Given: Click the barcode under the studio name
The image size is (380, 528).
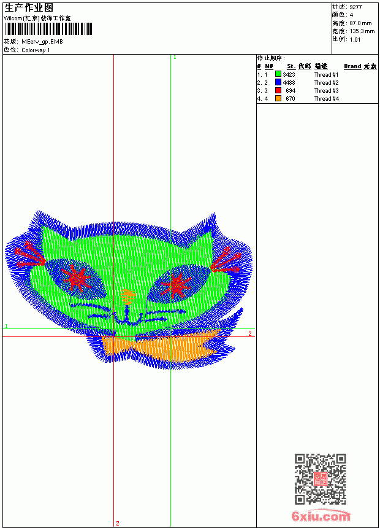Looking at the screenshot, I should coord(48,29).
